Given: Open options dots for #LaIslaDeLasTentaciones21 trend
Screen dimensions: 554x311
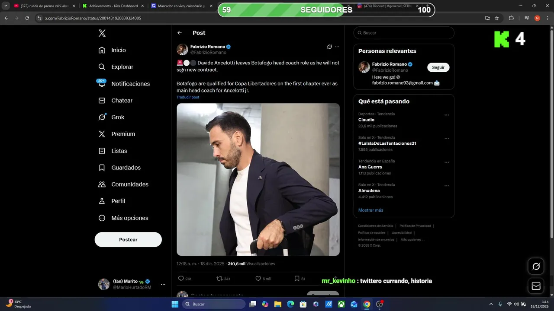Looking at the screenshot, I should pyautogui.click(x=447, y=139).
